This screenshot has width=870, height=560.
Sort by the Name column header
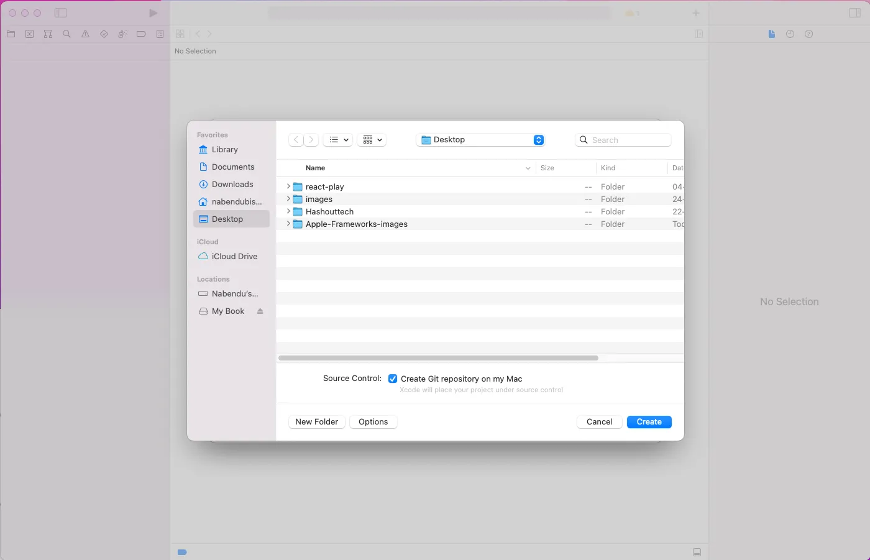tap(315, 168)
